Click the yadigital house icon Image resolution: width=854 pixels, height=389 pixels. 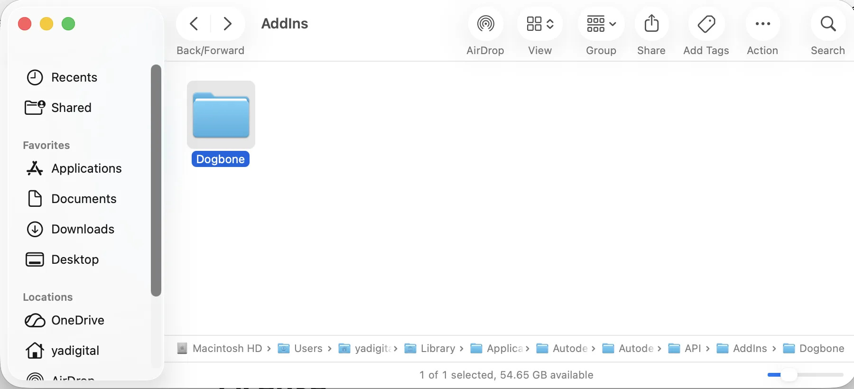tap(35, 351)
